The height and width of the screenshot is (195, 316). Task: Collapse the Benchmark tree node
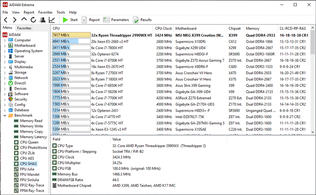pos(5,115)
